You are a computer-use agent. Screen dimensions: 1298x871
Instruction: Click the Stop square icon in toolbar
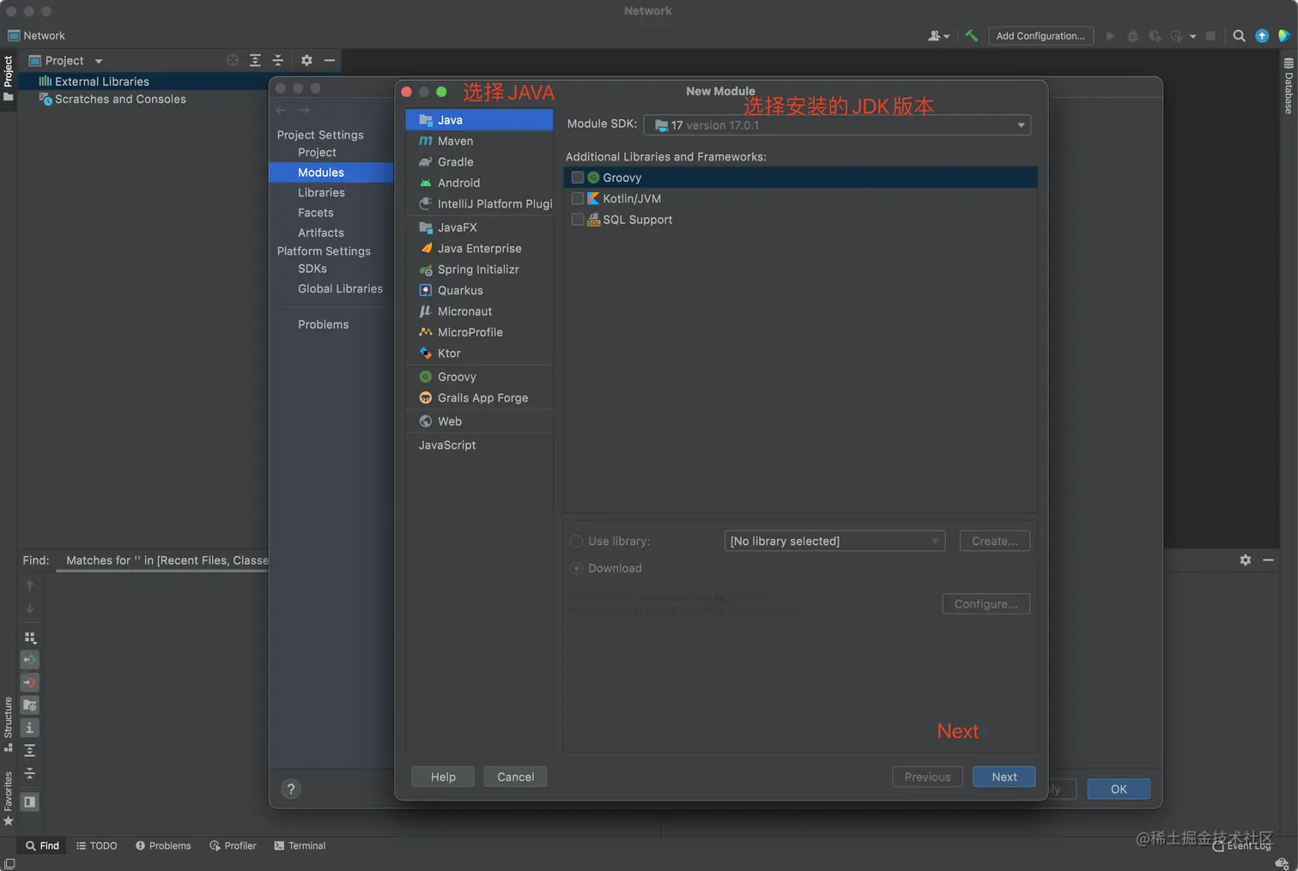pyautogui.click(x=1210, y=36)
